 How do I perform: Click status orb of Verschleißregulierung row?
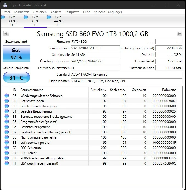point(7,111)
